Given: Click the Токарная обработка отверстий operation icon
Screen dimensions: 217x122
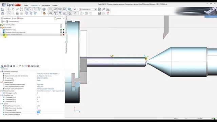Looking at the screenshot, I should (x=4, y=32).
